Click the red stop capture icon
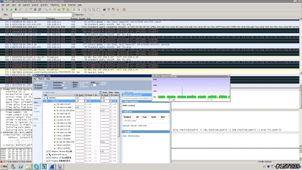302x170 pixels. point(16,9)
